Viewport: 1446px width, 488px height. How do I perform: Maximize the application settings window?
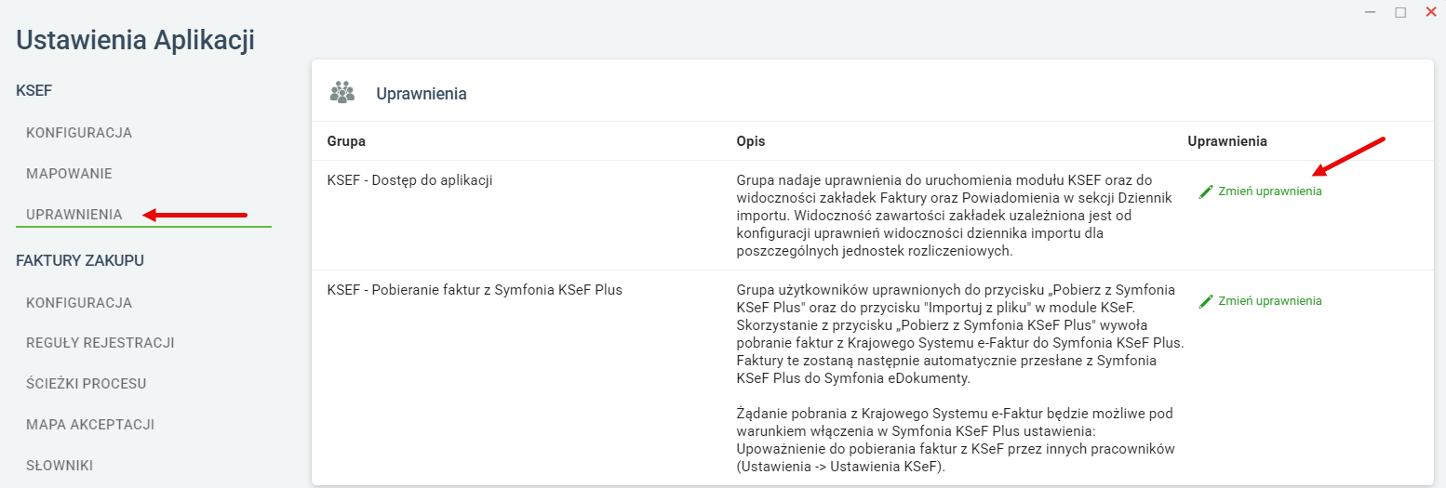[1400, 12]
